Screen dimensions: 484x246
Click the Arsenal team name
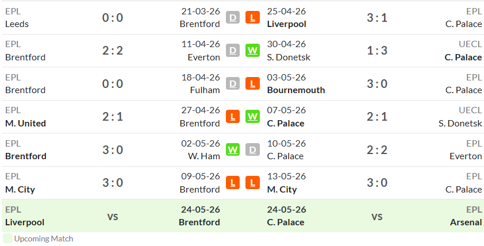(x=466, y=222)
